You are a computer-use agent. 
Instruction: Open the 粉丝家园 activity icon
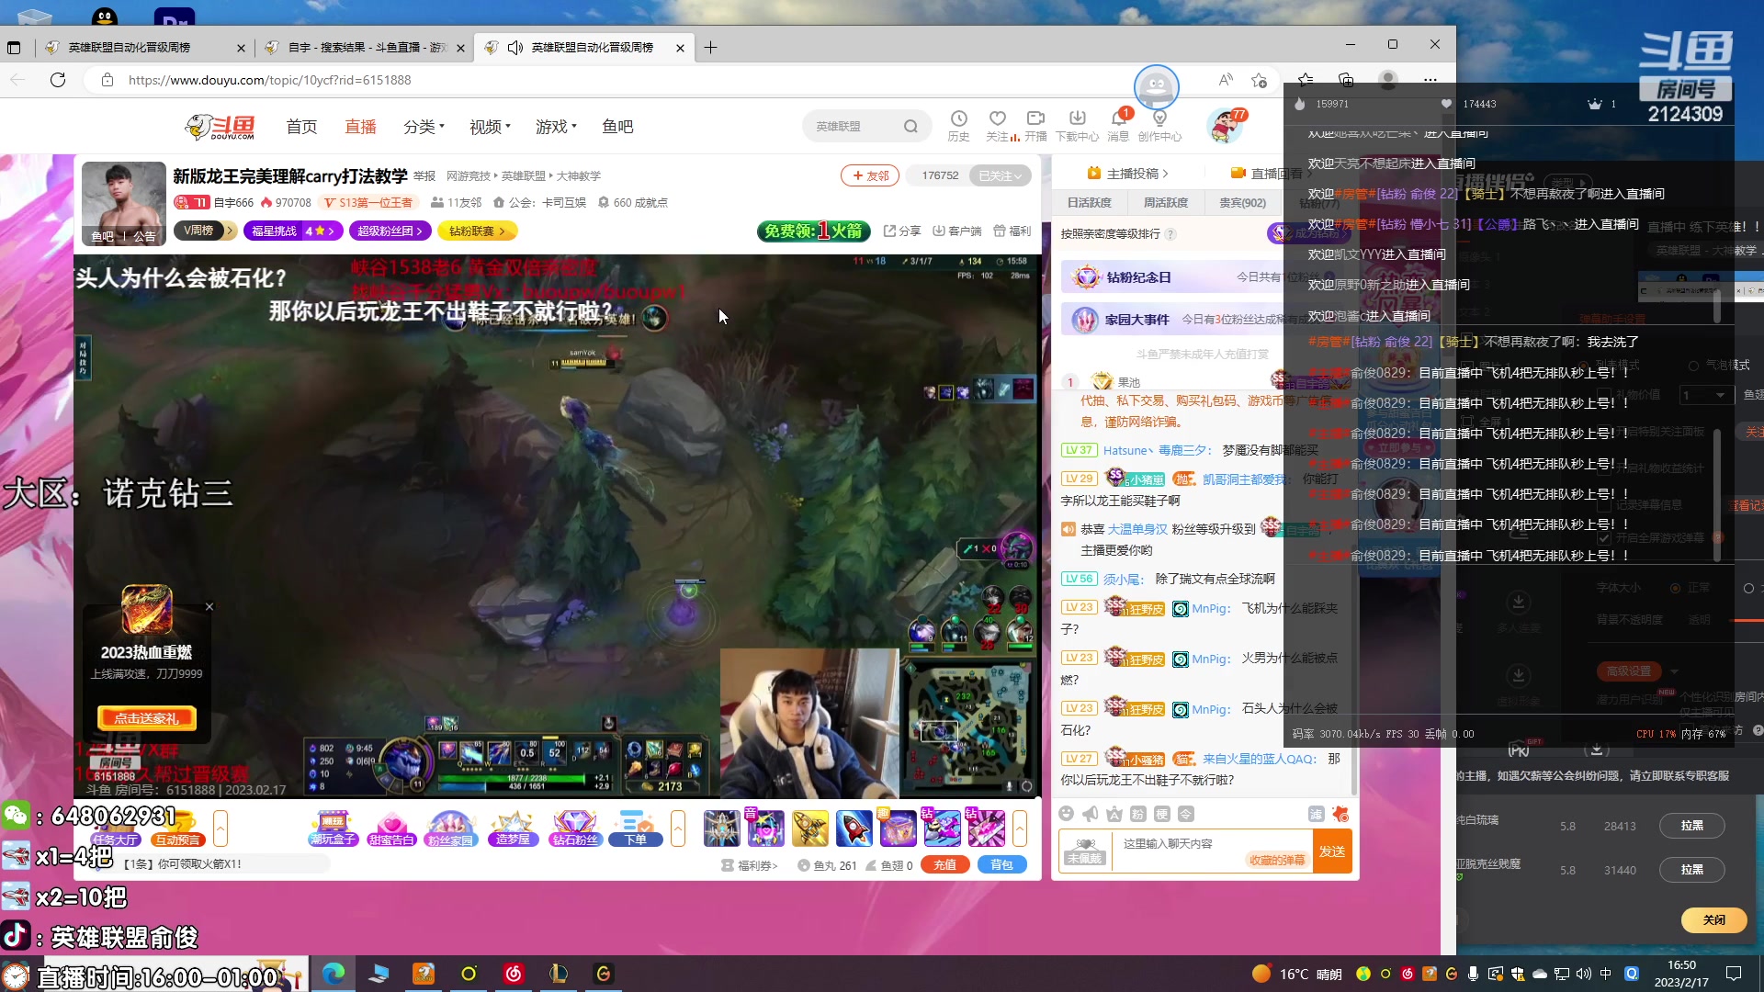coord(450,829)
